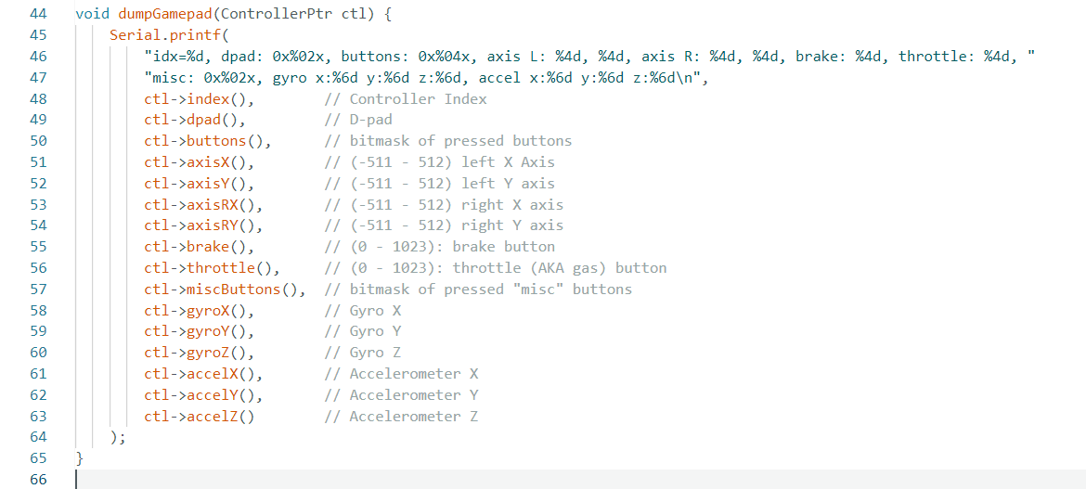This screenshot has height=489, width=1086.
Task: Click line number 64 in the gutter
Action: coord(38,437)
